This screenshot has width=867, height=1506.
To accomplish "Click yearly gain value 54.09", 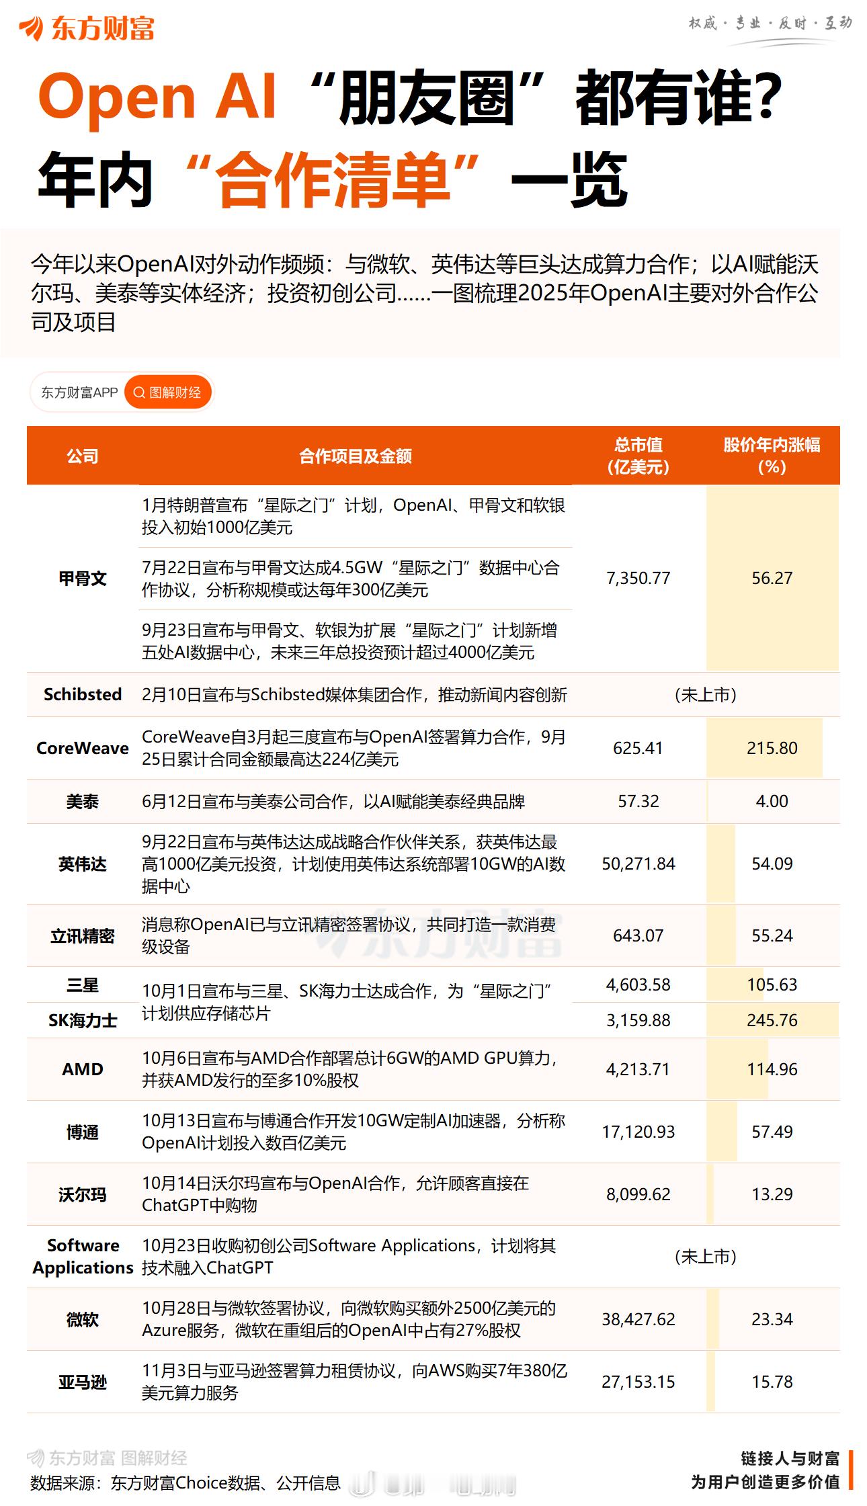I will tap(772, 864).
